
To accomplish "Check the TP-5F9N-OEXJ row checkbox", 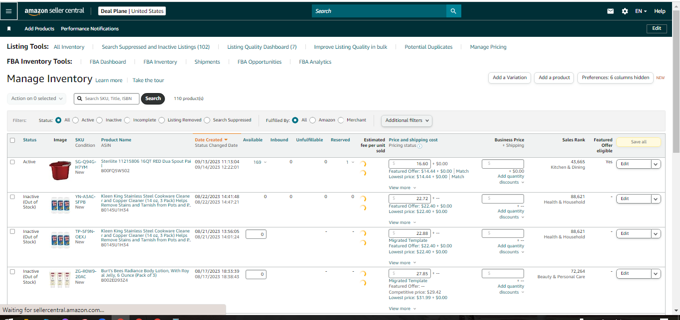I will [12, 231].
